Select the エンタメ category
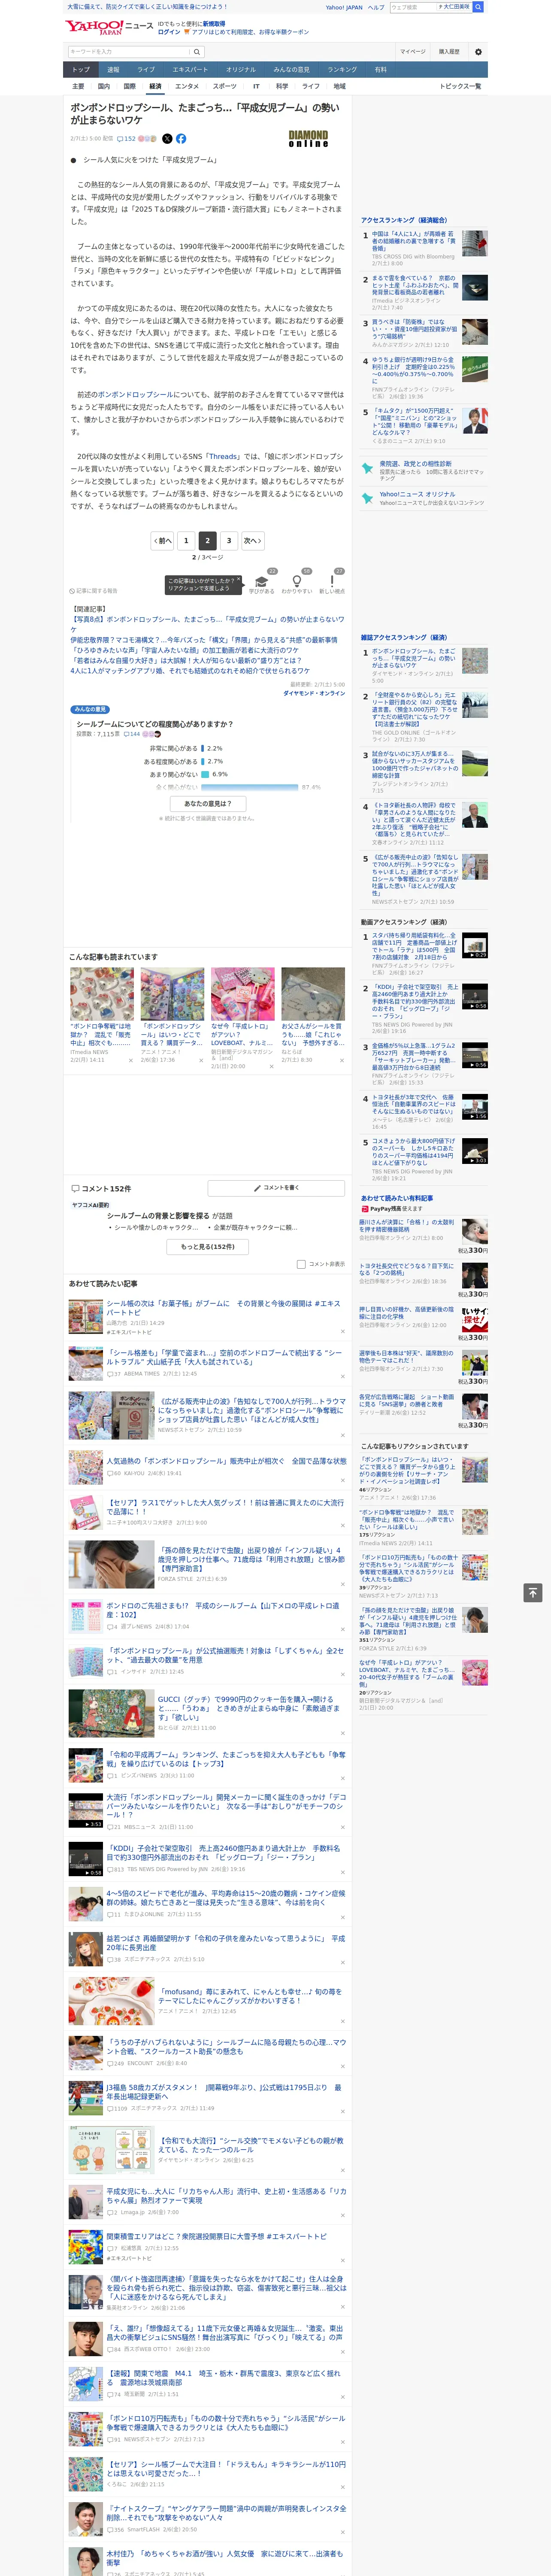 (187, 86)
